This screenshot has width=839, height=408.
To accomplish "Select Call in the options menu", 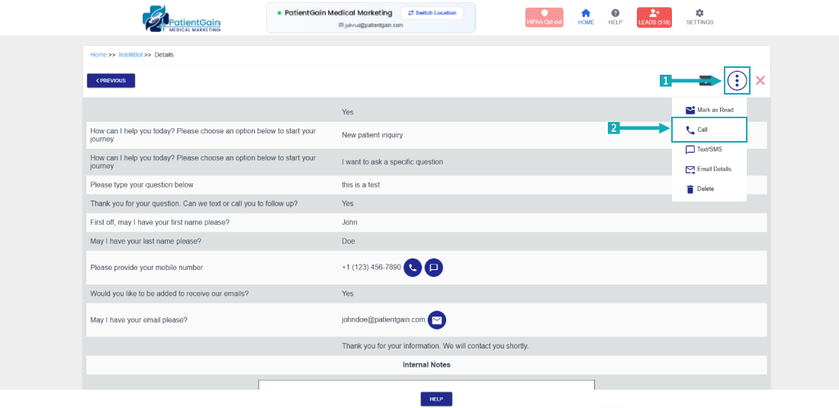I will pos(709,130).
